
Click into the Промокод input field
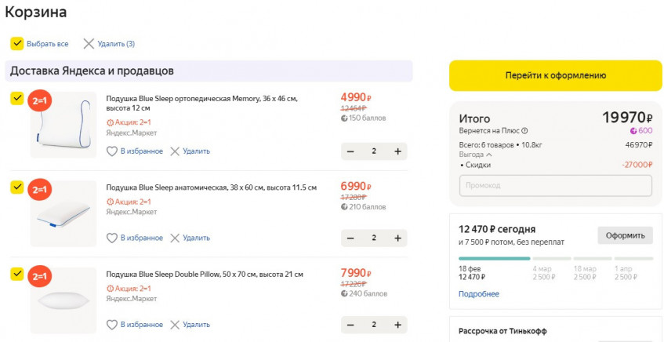point(555,186)
